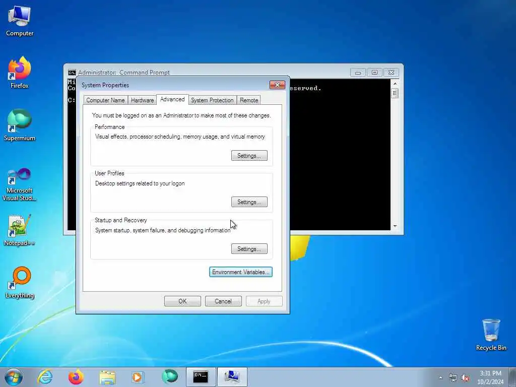
Task: Switch to the System Protection tab
Action: pyautogui.click(x=212, y=100)
